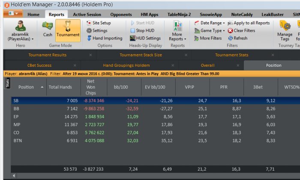Open the NoteCaddy tab
Image resolution: width=300 pixels, height=180 pixels.
coord(242,15)
